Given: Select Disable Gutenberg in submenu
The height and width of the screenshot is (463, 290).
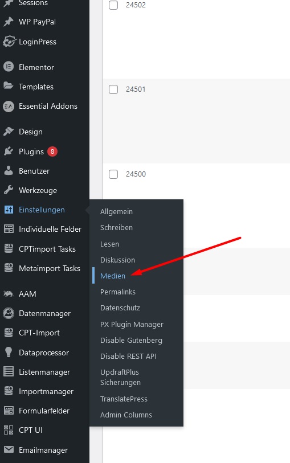Looking at the screenshot, I should pyautogui.click(x=131, y=341).
